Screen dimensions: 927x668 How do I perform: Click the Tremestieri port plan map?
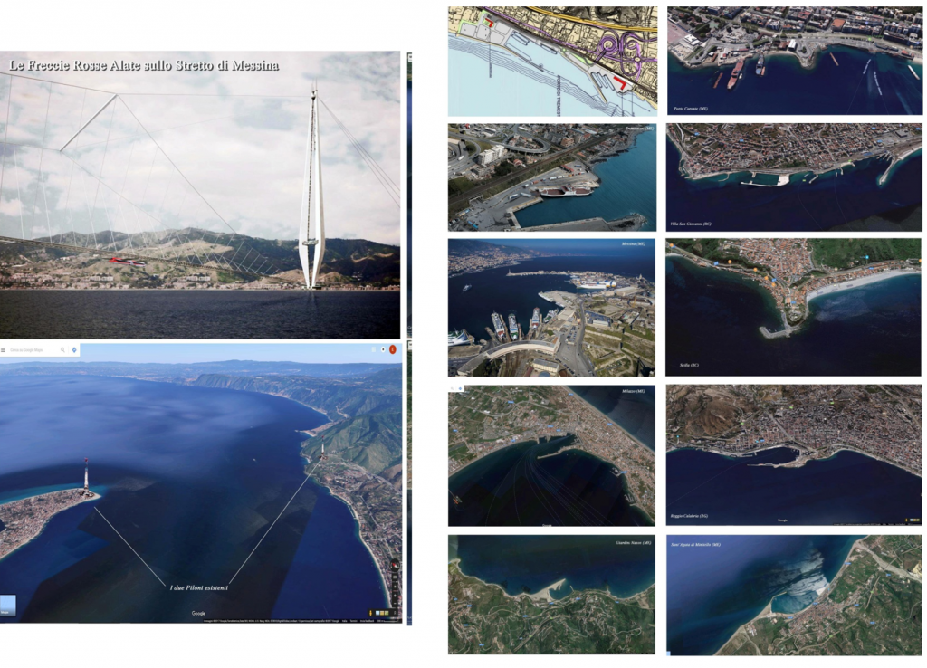tap(552, 61)
